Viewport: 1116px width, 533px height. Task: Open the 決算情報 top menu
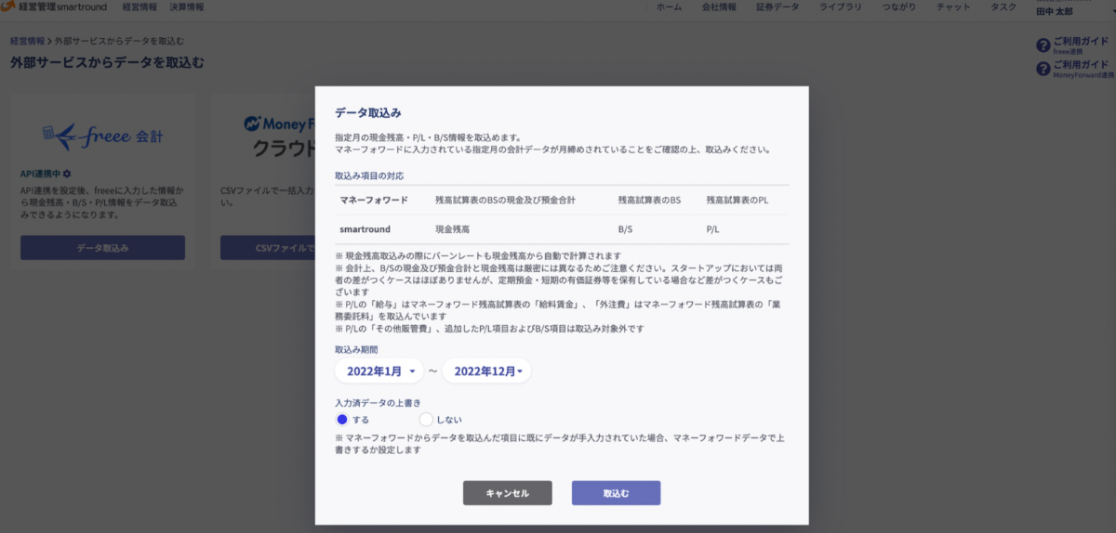point(188,7)
